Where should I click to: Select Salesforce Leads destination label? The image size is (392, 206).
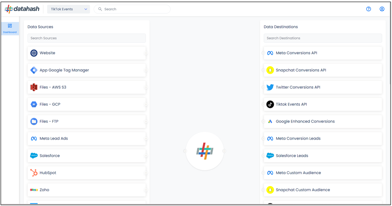292,156
